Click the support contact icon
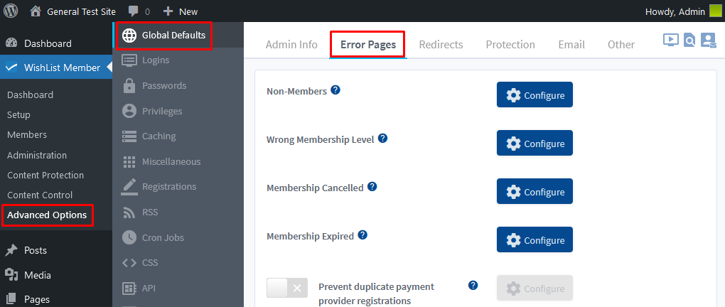725x307 pixels. tap(708, 41)
